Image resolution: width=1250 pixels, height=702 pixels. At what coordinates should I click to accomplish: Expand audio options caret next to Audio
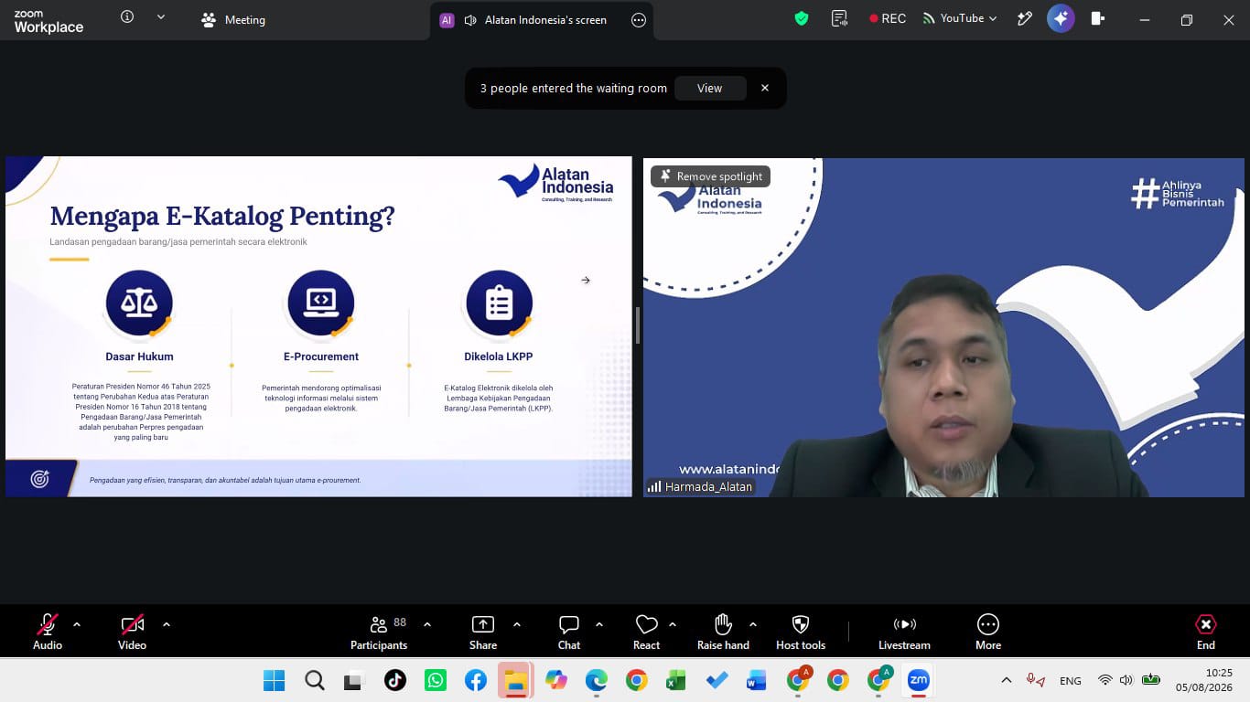click(x=77, y=624)
